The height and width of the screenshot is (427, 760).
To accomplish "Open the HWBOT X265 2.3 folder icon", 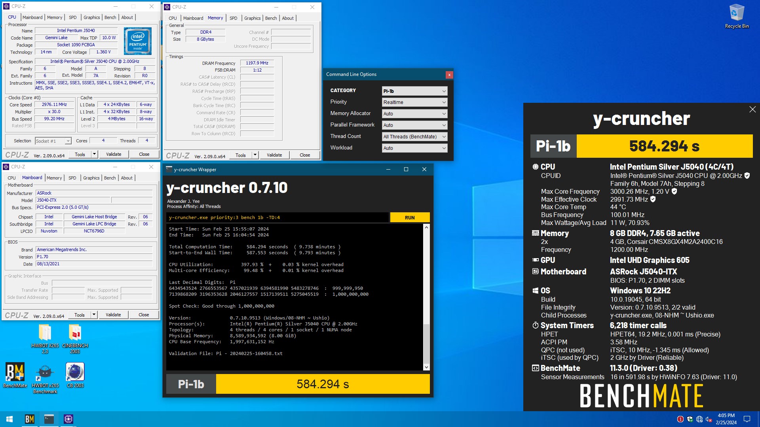I will tap(45, 338).
